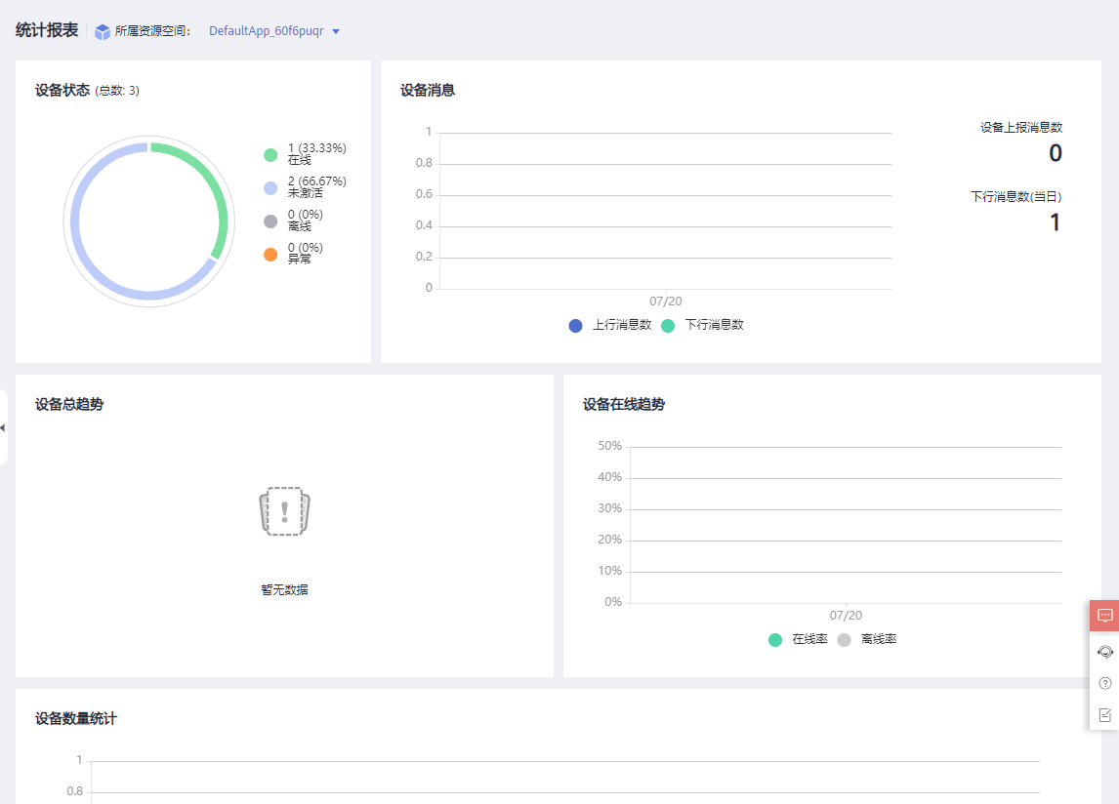Click the green 在线 legend dot
The width and height of the screenshot is (1119, 804).
(270, 154)
